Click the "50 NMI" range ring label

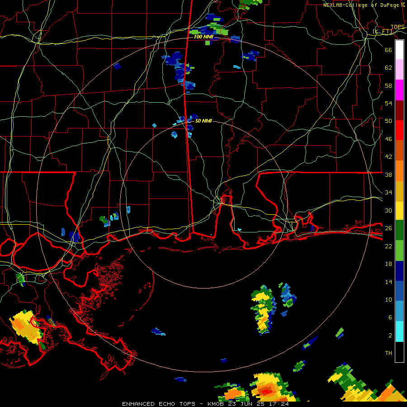coord(203,121)
